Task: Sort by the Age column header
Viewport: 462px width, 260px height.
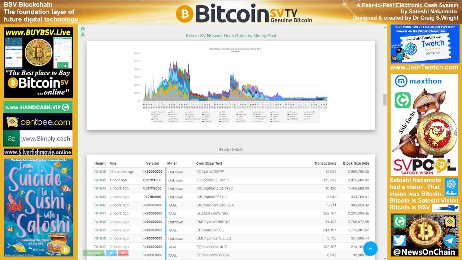Action: pos(113,163)
